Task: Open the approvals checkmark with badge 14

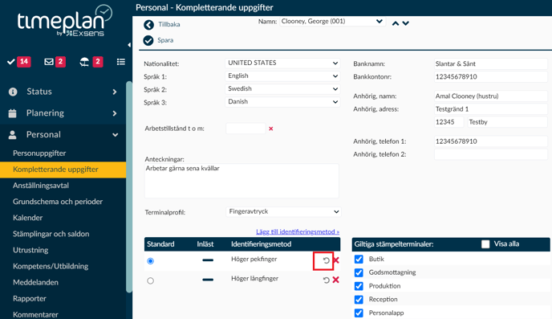Action: click(19, 62)
